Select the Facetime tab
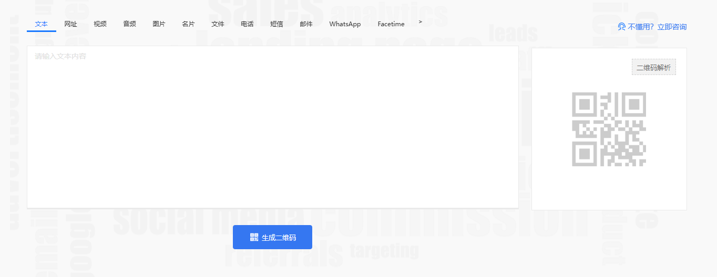The width and height of the screenshot is (717, 277). 391,24
